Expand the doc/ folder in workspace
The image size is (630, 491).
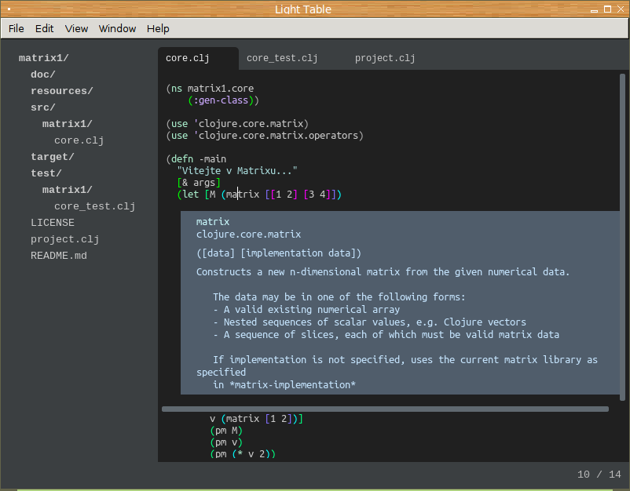coord(43,75)
